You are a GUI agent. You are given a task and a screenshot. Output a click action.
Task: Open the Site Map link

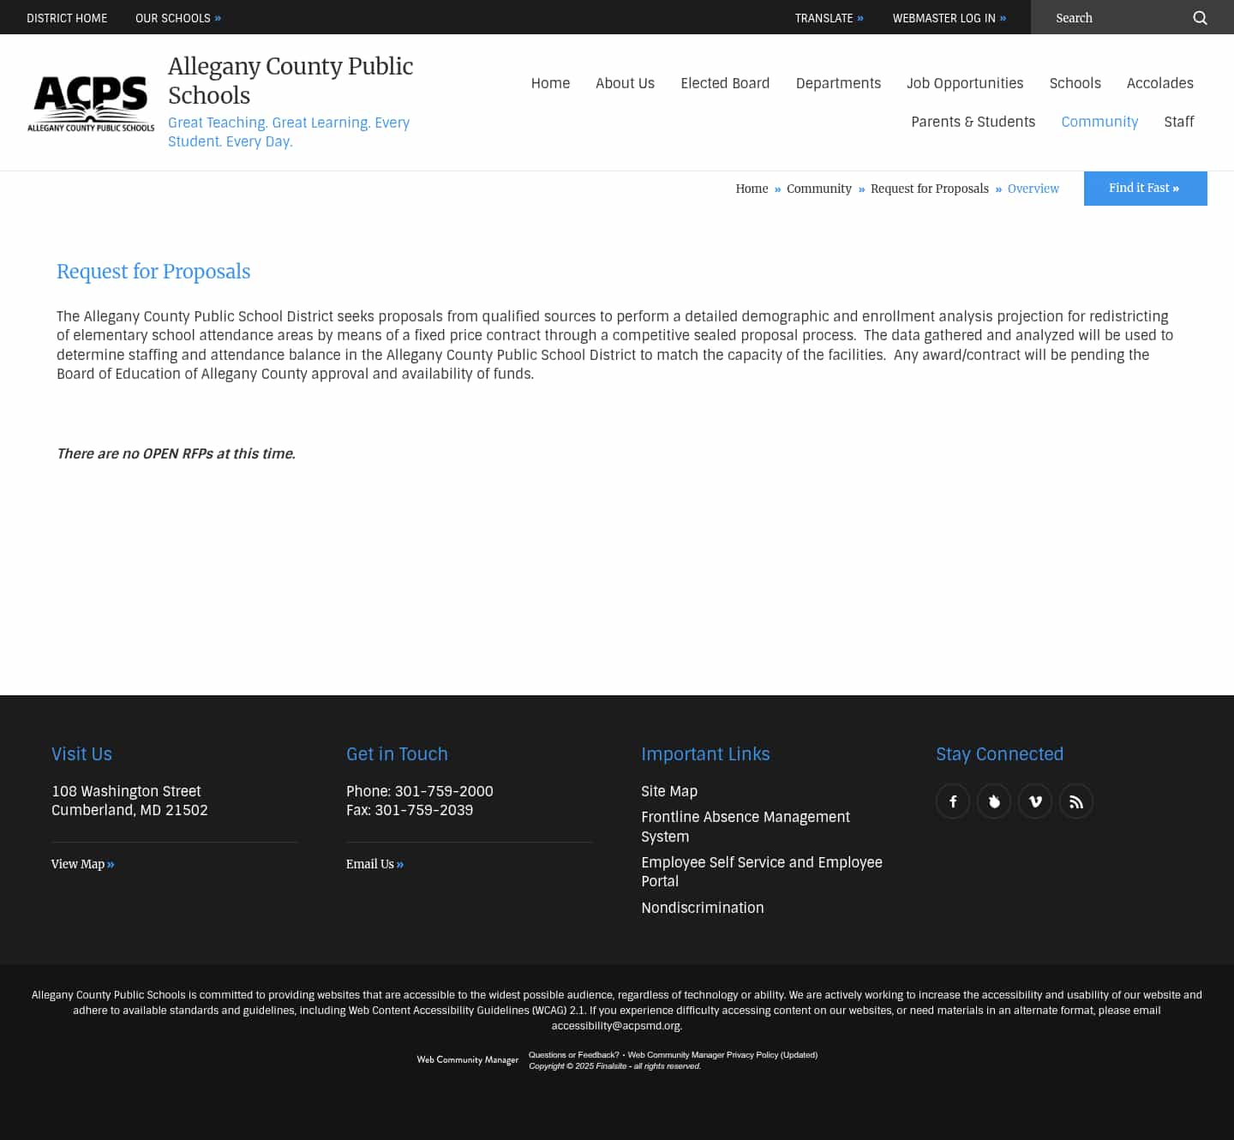coord(669,791)
